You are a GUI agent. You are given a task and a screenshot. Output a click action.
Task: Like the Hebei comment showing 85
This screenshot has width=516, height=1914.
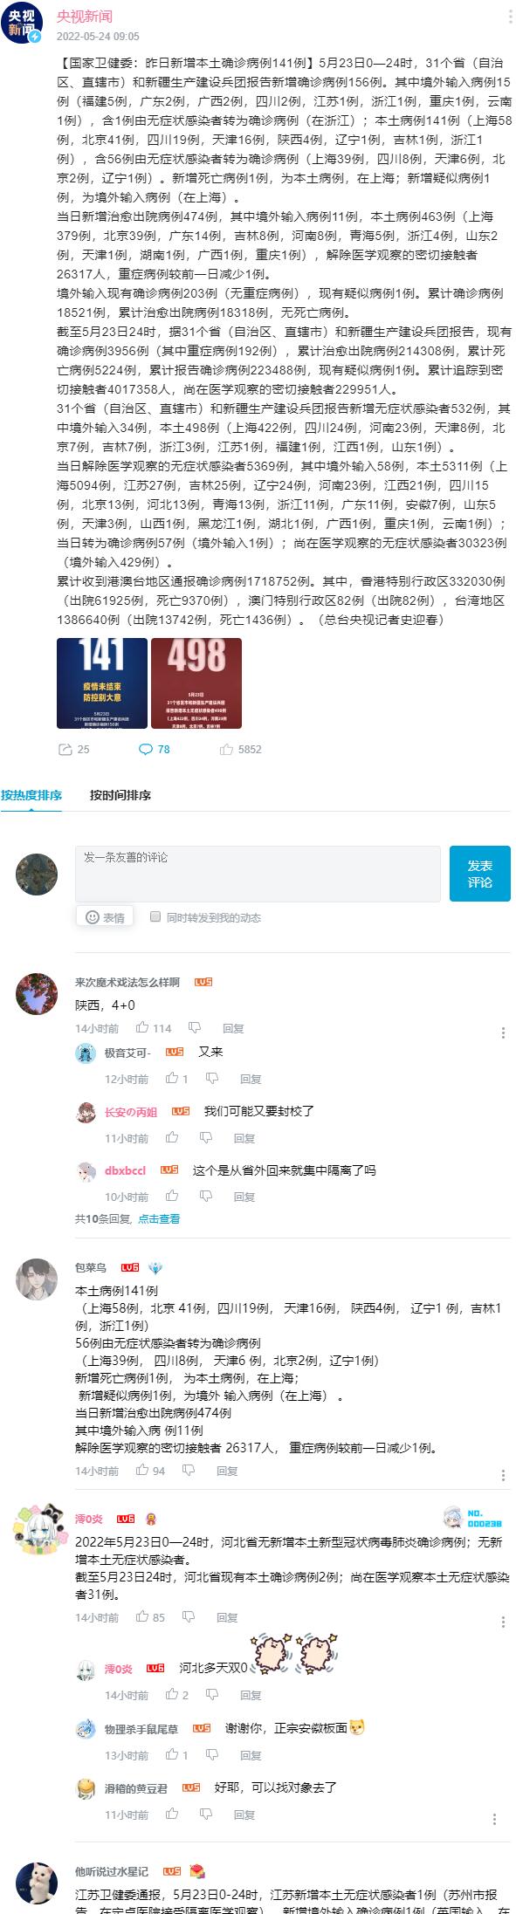pyautogui.click(x=150, y=1617)
